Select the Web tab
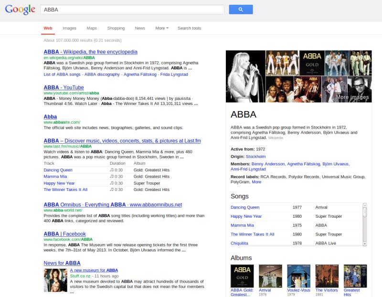The height and width of the screenshot is (297, 382). click(x=48, y=28)
